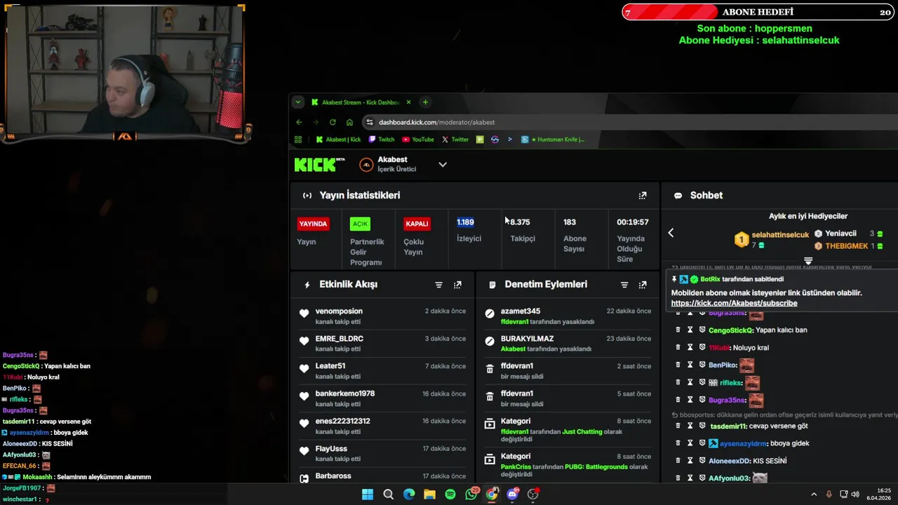
Task: Pop out the Denetim Eylemleri panel
Action: pos(642,285)
